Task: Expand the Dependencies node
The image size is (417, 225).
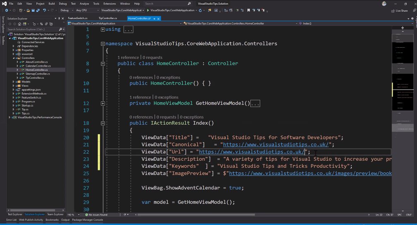Action: pyautogui.click(x=13, y=46)
